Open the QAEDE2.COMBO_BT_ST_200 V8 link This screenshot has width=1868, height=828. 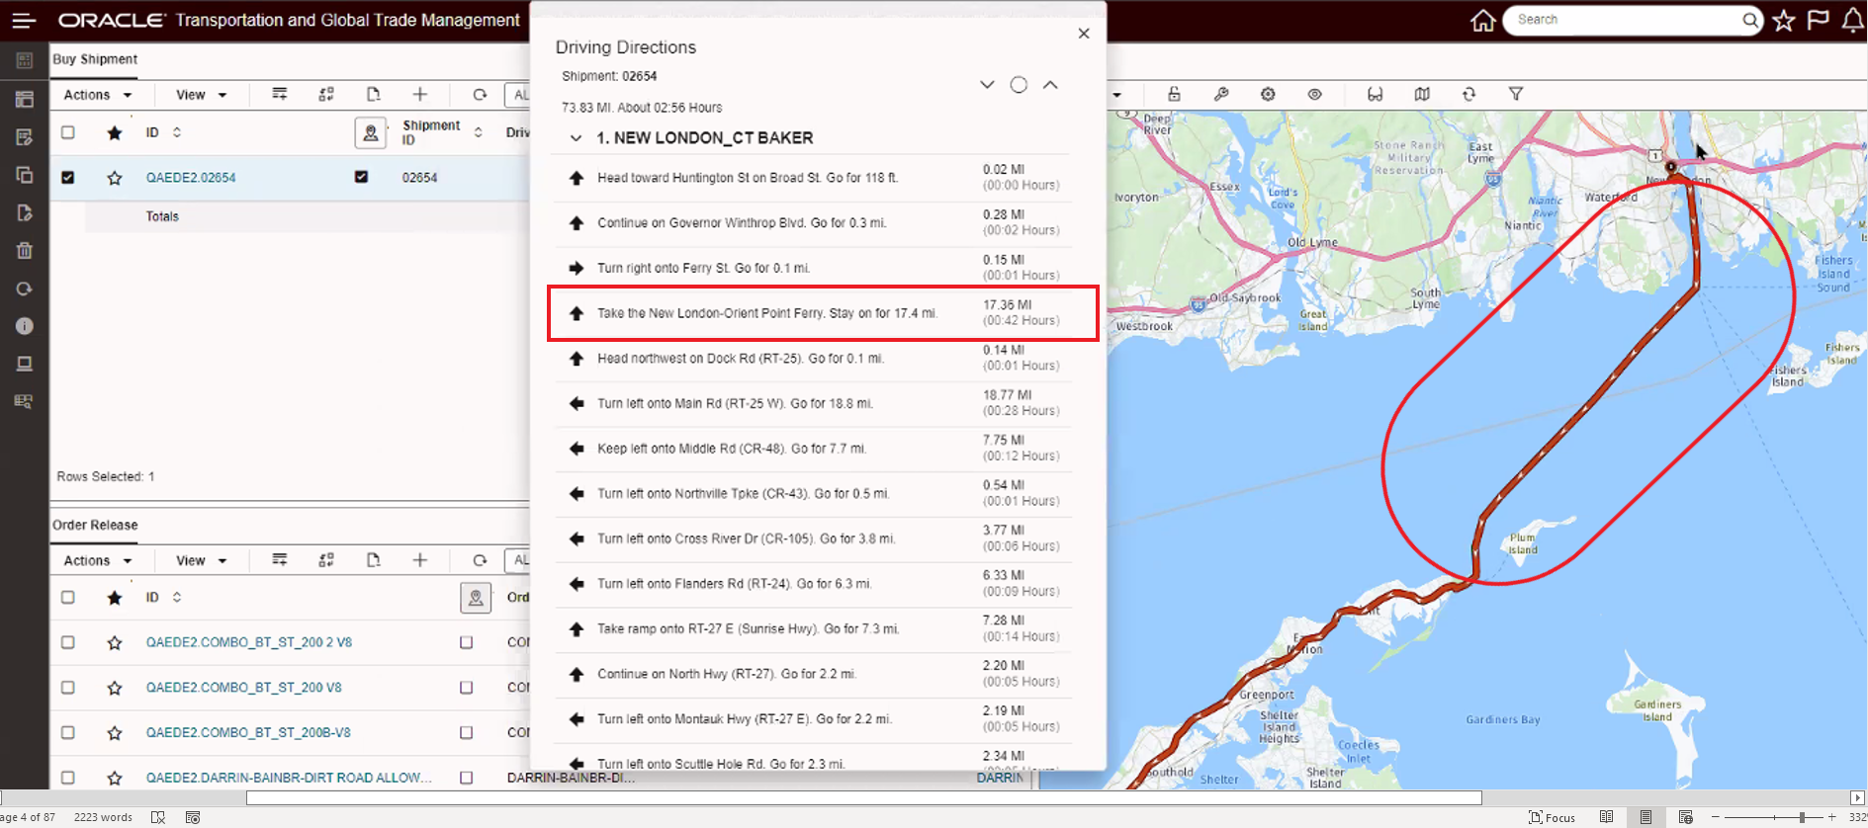[244, 688]
